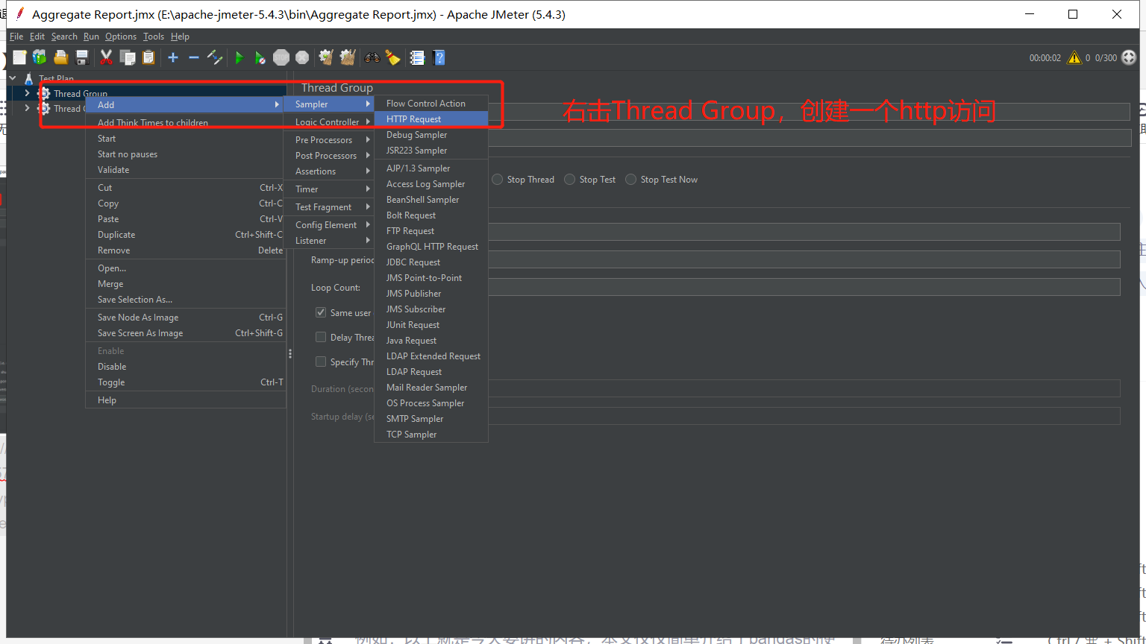
Task: Choose Flow Control Action sampler
Action: coord(431,104)
